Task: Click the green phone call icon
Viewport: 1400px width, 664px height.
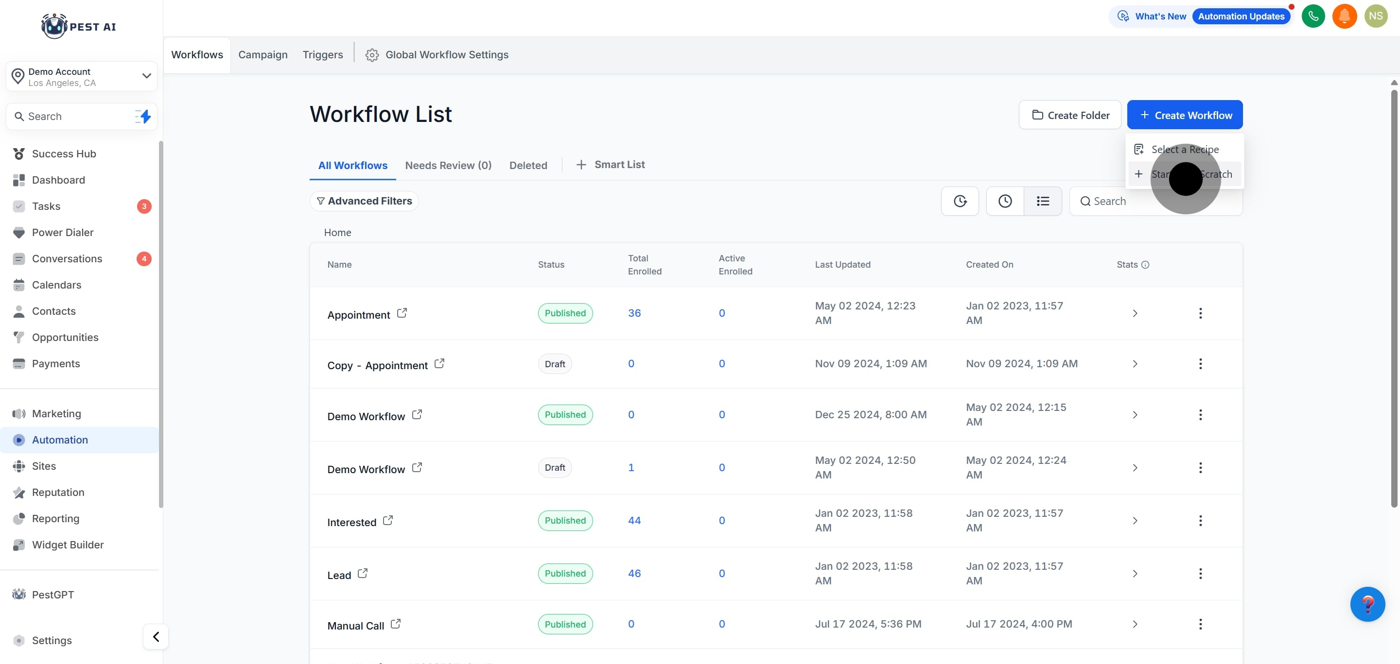Action: (x=1313, y=17)
